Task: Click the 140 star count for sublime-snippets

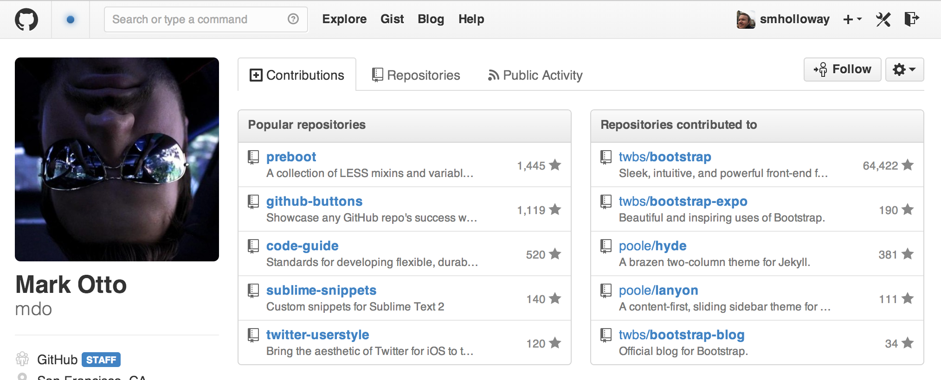Action: (x=543, y=299)
